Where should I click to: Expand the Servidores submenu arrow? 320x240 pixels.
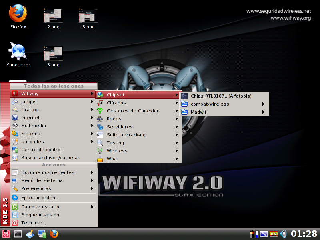[x=176, y=127]
